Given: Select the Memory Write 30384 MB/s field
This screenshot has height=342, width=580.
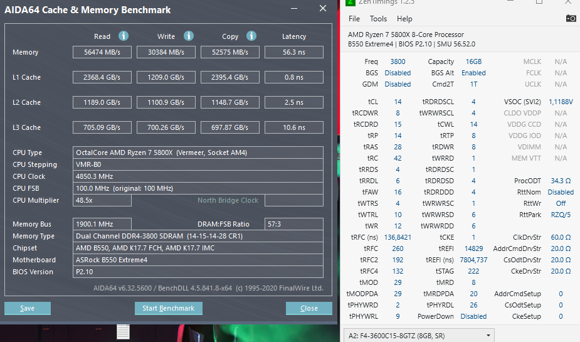Looking at the screenshot, I should [166, 52].
